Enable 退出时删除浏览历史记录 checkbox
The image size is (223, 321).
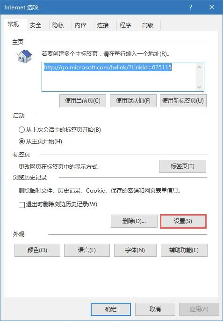[22, 204]
